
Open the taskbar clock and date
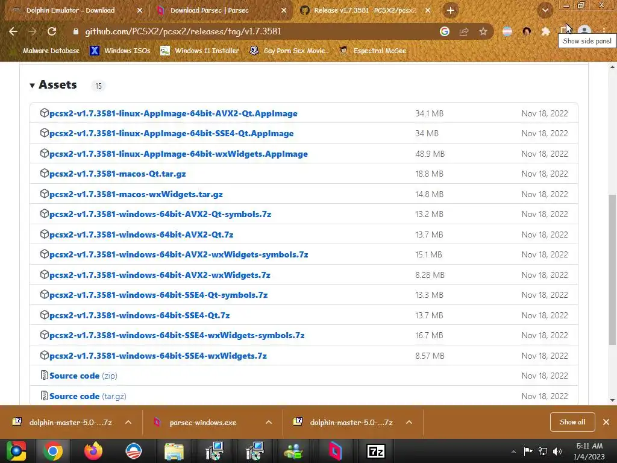point(589,451)
